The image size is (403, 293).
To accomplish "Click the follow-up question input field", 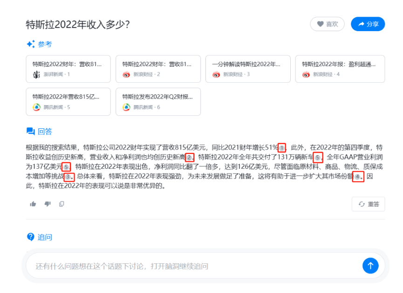I will 186,266.
